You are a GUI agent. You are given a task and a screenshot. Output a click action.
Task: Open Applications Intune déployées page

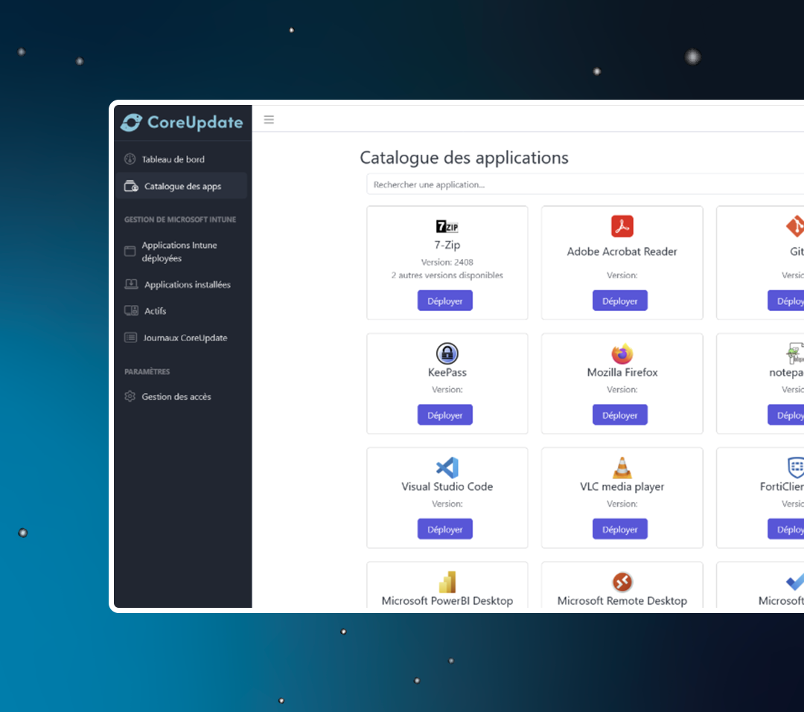tap(179, 251)
